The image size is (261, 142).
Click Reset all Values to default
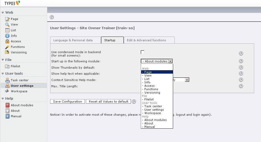108,102
